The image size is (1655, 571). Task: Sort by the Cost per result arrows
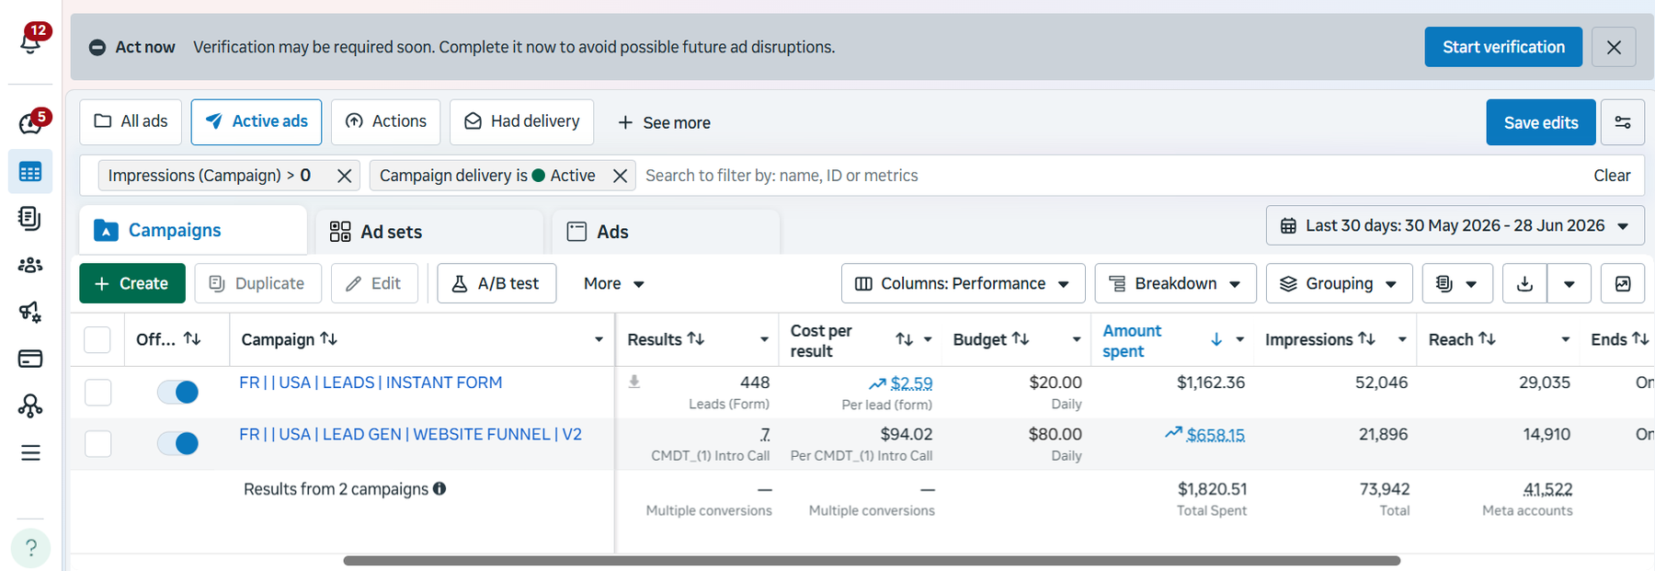[905, 340]
